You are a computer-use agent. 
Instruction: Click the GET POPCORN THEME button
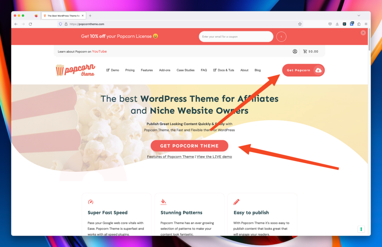point(189,146)
